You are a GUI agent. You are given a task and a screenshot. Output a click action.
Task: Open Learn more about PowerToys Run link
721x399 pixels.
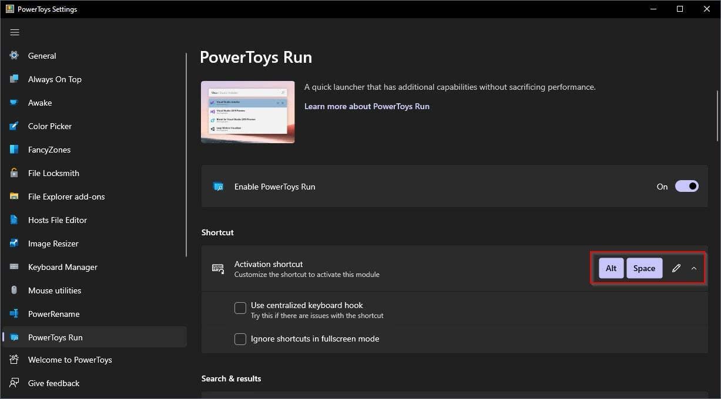click(x=367, y=106)
